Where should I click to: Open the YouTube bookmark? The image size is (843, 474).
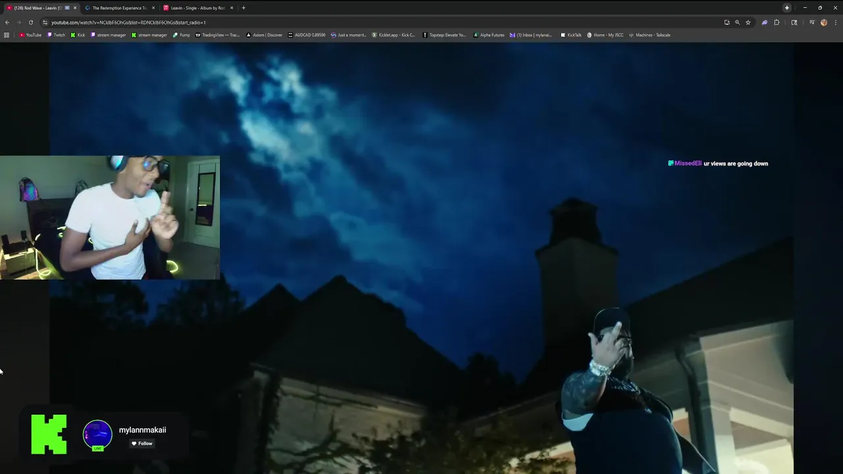tap(30, 35)
